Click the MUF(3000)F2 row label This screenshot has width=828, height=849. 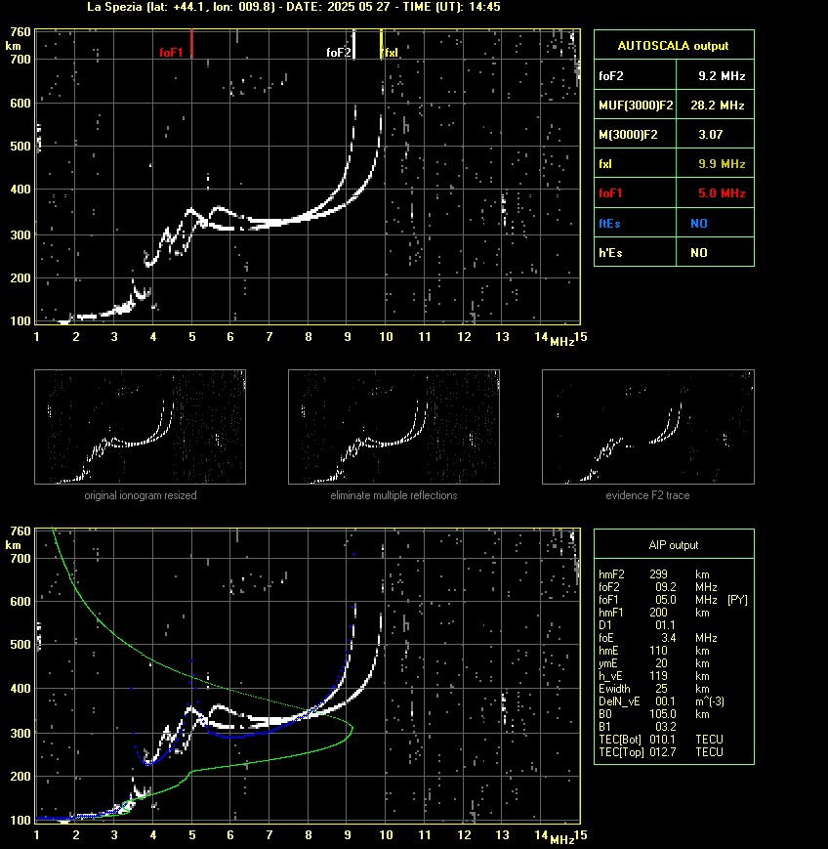coord(636,106)
